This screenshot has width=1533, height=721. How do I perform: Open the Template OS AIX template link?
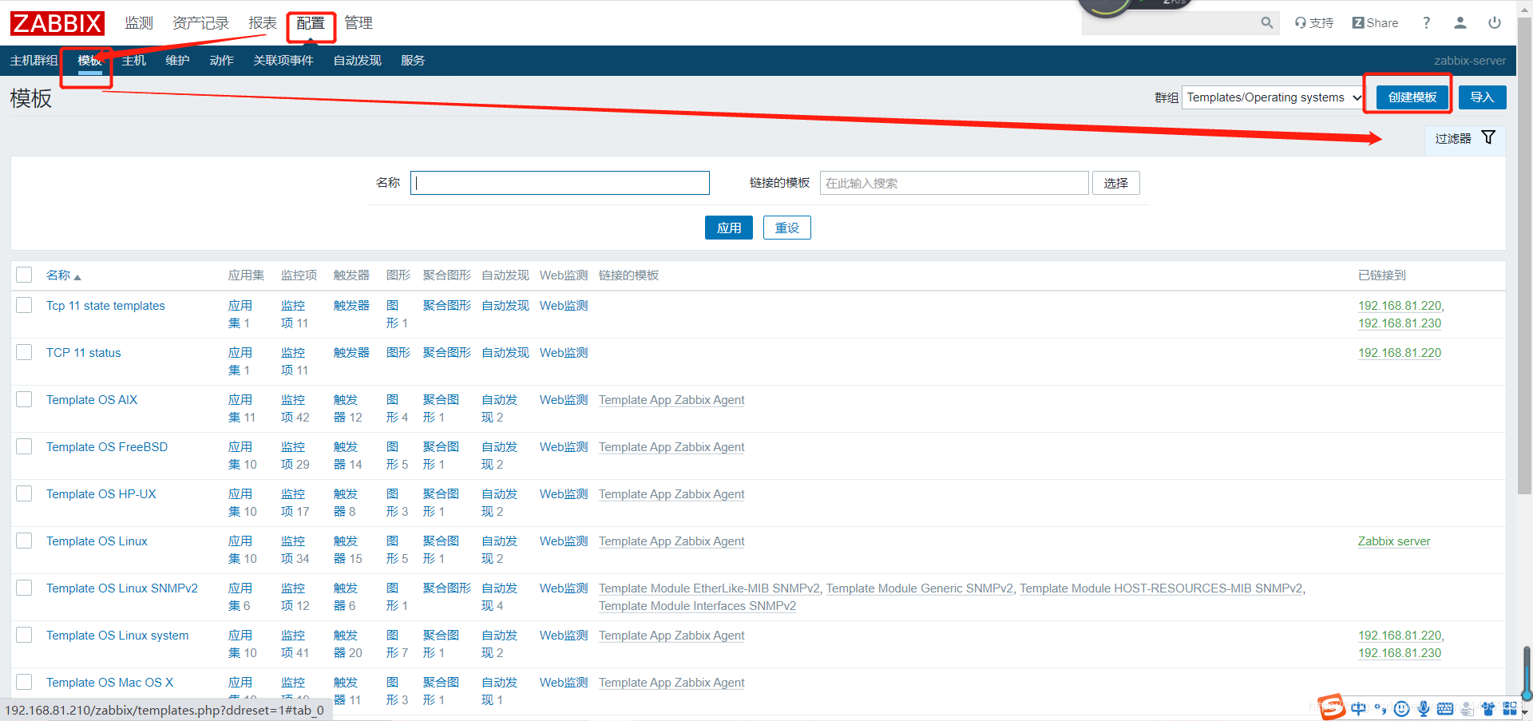coord(92,400)
